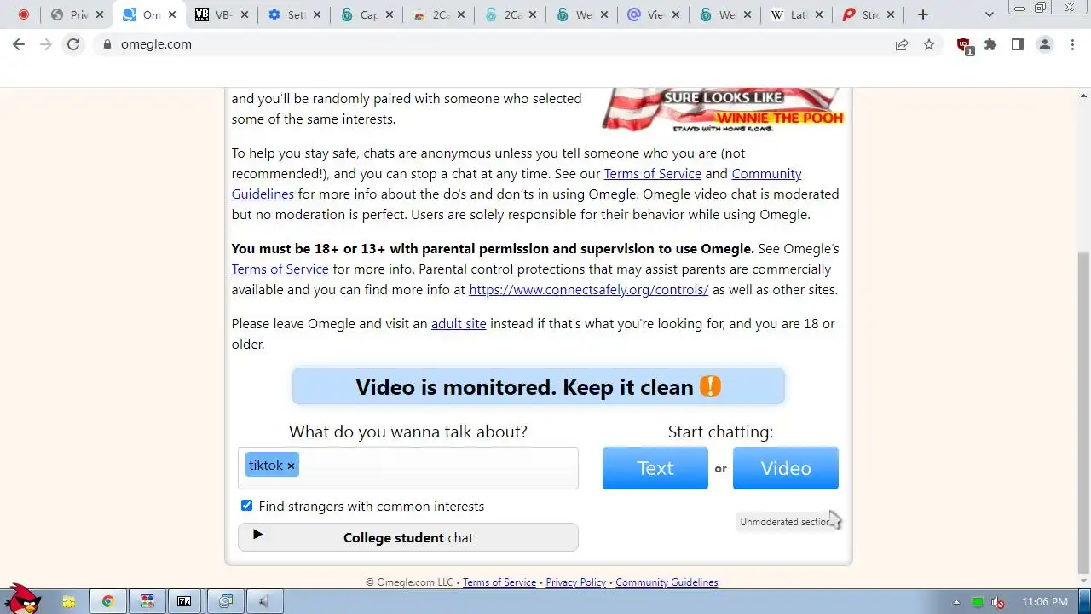Start a Video chat
1091x614 pixels.
pyautogui.click(x=785, y=468)
